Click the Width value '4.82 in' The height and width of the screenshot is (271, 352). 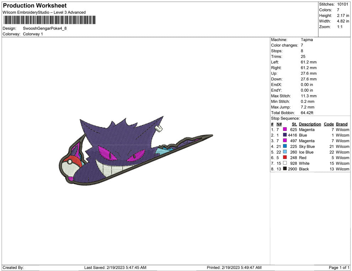343,21
